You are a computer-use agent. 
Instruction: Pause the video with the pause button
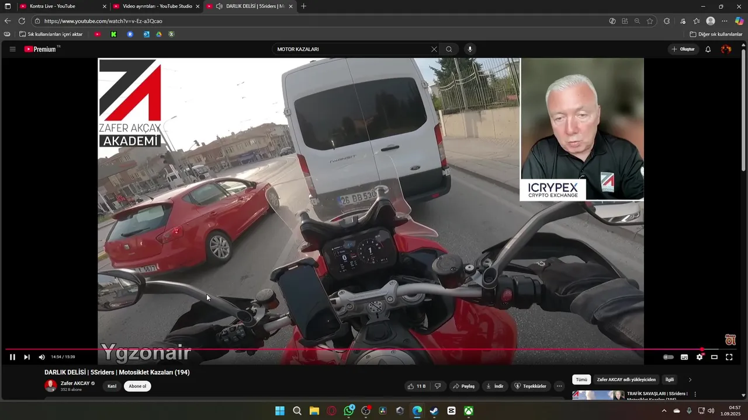12,357
